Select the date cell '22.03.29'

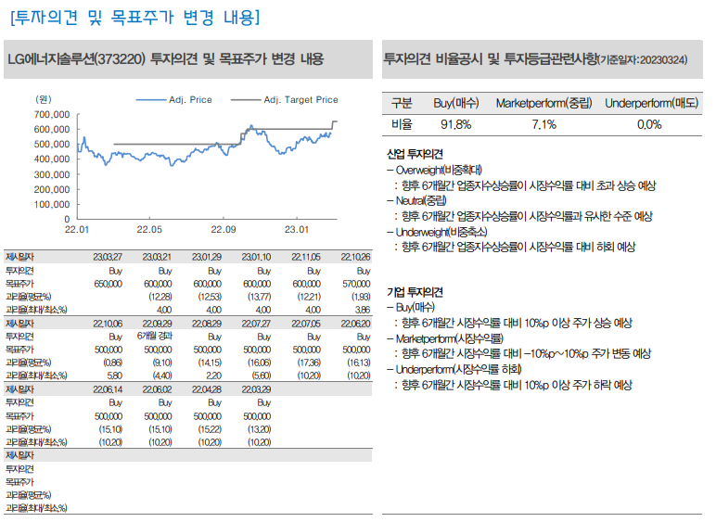point(256,389)
